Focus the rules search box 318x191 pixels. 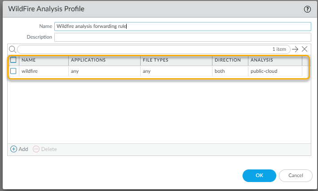[x=144, y=49]
